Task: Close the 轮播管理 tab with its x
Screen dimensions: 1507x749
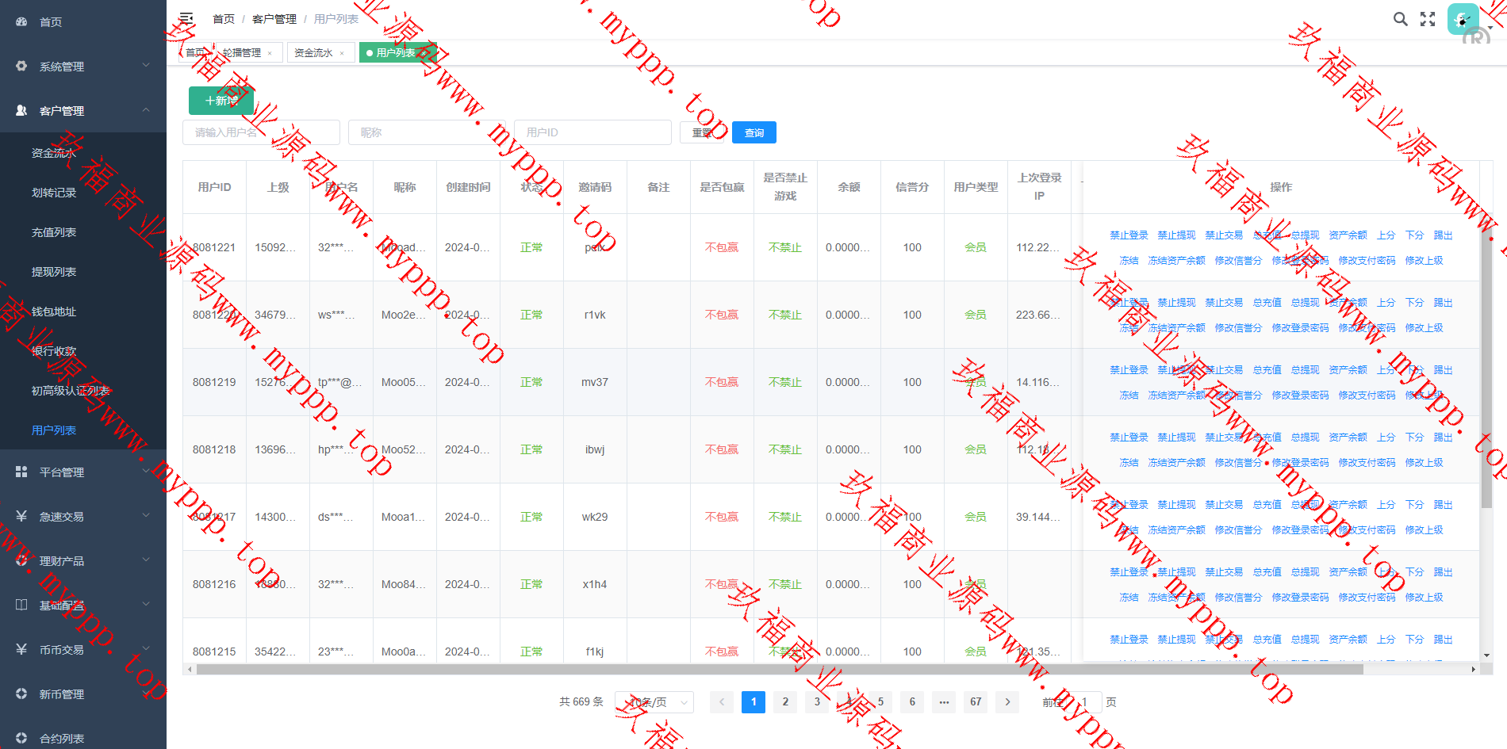Action: pos(270,53)
